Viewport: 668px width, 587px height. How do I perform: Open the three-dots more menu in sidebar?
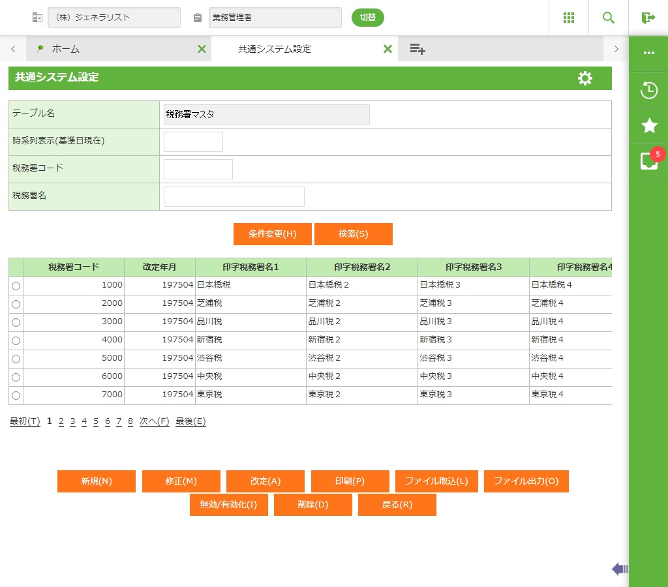(648, 53)
